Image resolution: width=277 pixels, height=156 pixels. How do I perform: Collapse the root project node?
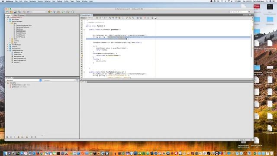[x=6, y=17]
